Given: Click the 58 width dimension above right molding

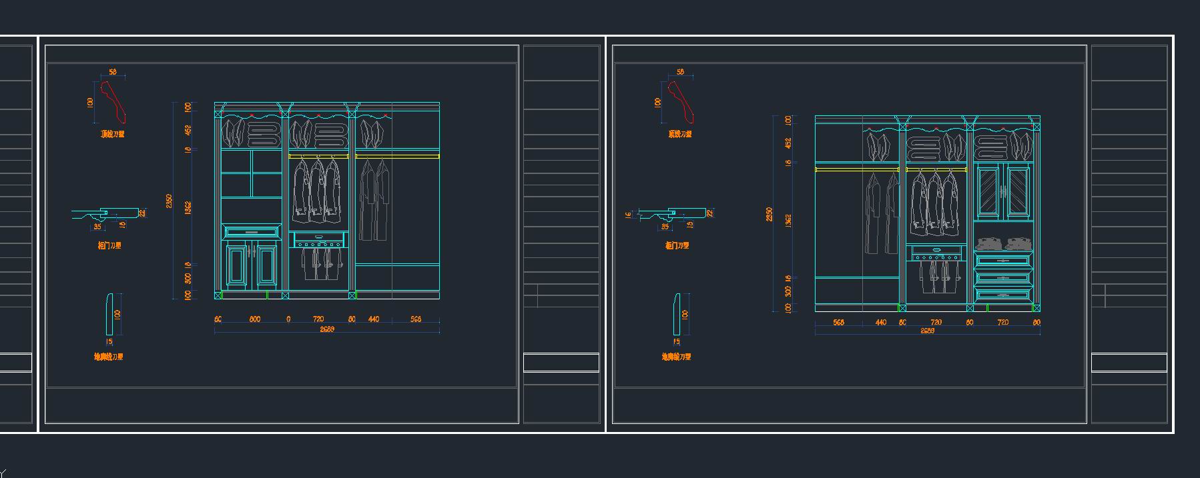Looking at the screenshot, I should tap(680, 72).
